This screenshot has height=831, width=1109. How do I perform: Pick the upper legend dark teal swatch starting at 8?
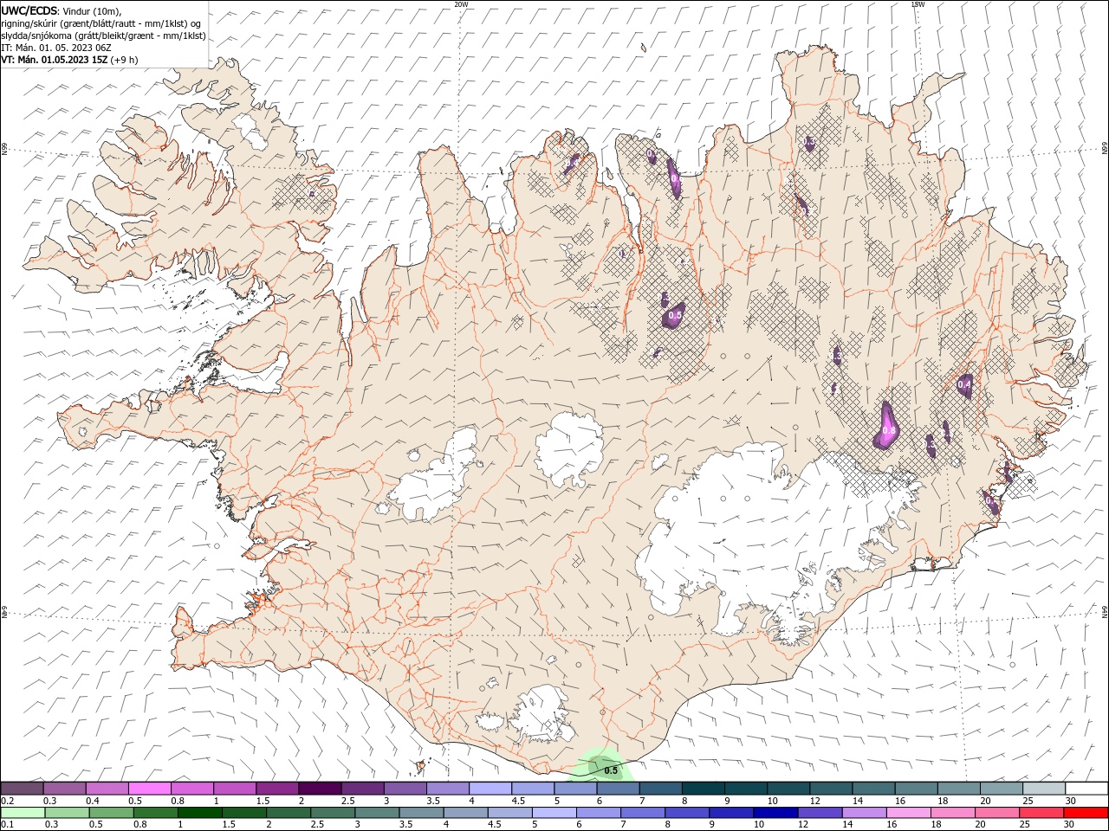704,789
